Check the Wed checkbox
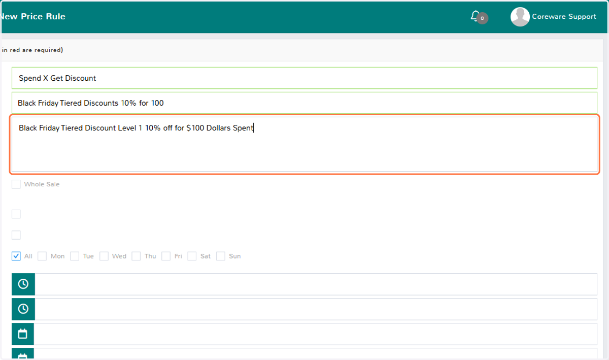 click(x=104, y=256)
